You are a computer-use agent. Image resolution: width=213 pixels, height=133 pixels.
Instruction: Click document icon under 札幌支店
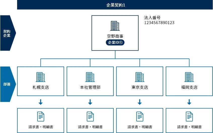(x=40, y=116)
